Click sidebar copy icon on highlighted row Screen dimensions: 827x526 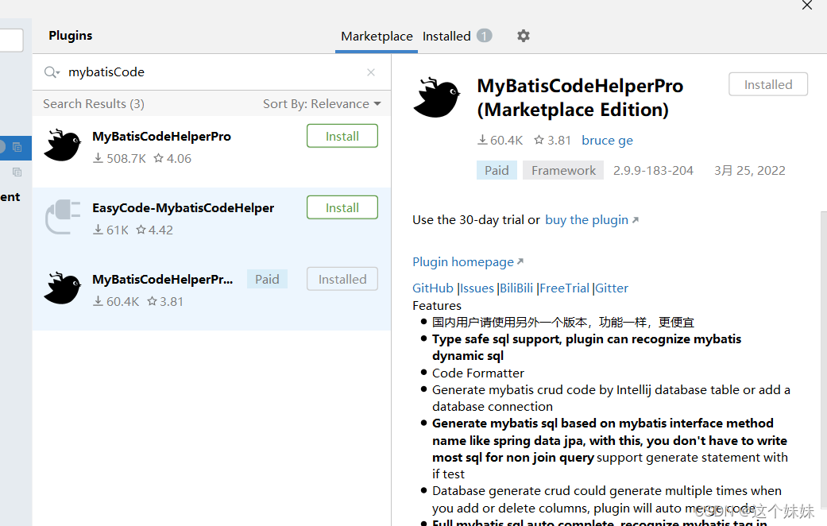pyautogui.click(x=17, y=147)
